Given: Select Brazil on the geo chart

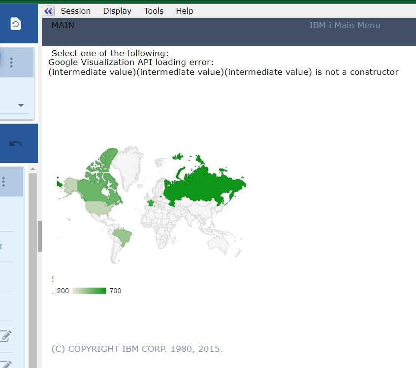Looking at the screenshot, I should pos(121,237).
